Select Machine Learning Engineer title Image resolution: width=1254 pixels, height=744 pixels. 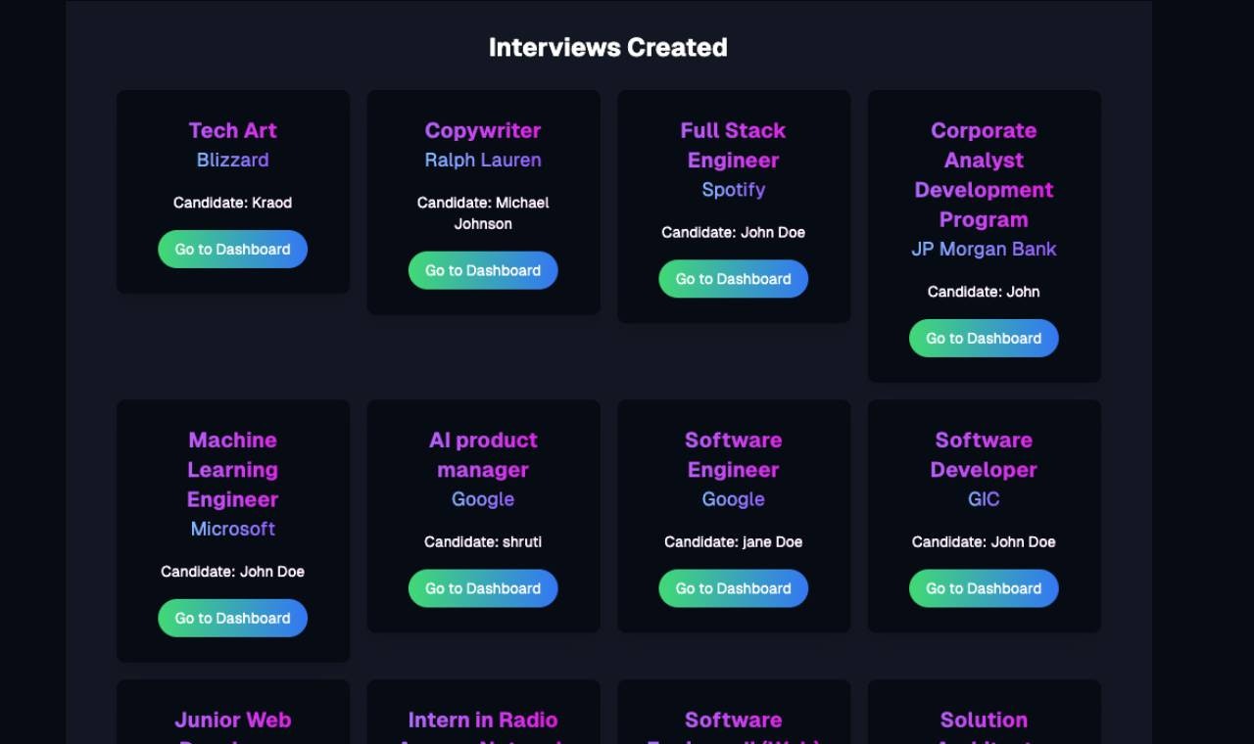pyautogui.click(x=232, y=470)
